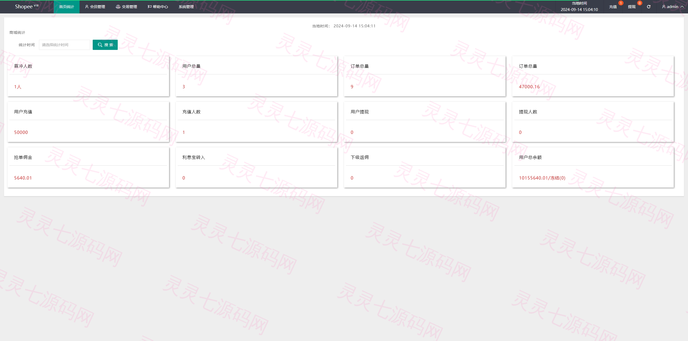Image resolution: width=688 pixels, height=341 pixels.
Task: Click the 用户提现 card title
Action: pyautogui.click(x=360, y=112)
